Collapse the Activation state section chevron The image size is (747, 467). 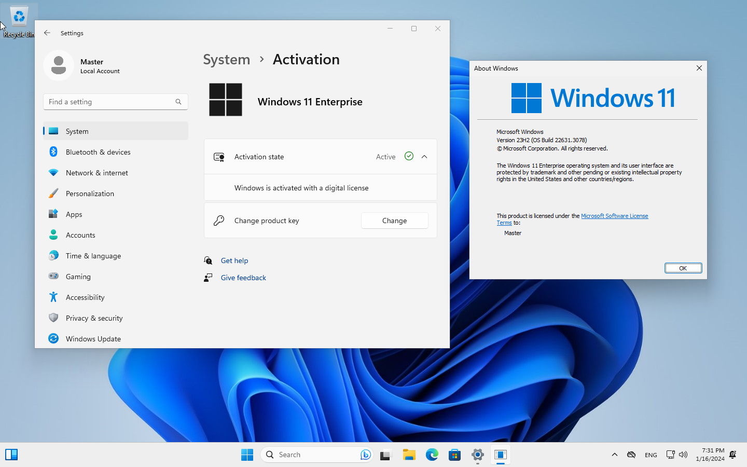coord(424,156)
